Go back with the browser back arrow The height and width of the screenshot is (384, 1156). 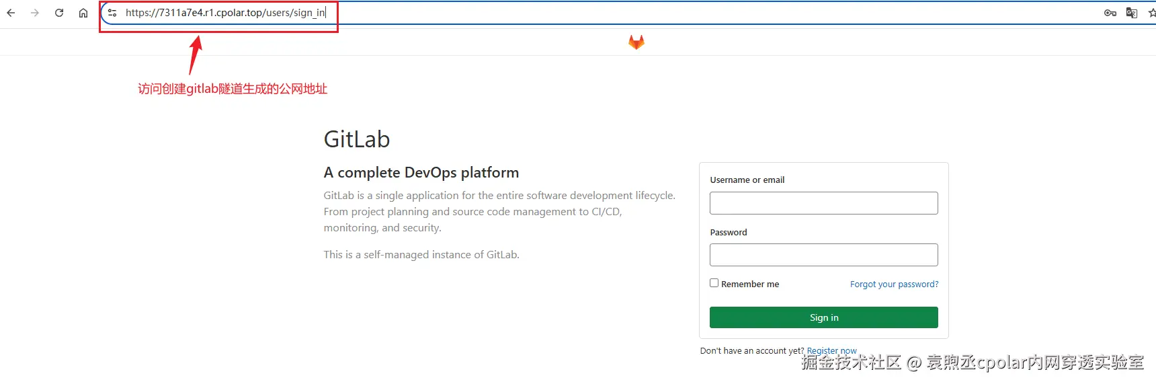pyautogui.click(x=11, y=13)
